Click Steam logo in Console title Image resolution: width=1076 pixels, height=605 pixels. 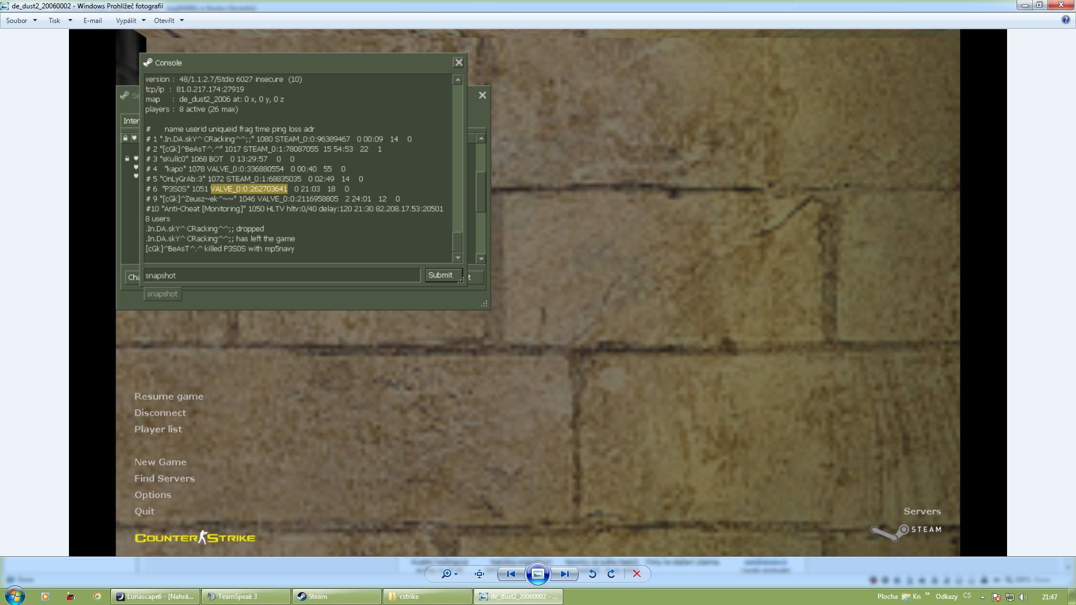[148, 63]
